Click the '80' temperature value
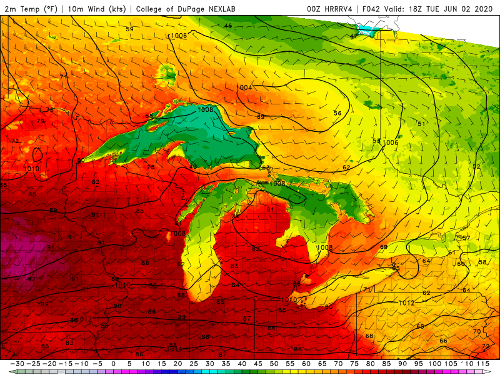Screen dimensions: 500x375 pyautogui.click(x=329, y=307)
